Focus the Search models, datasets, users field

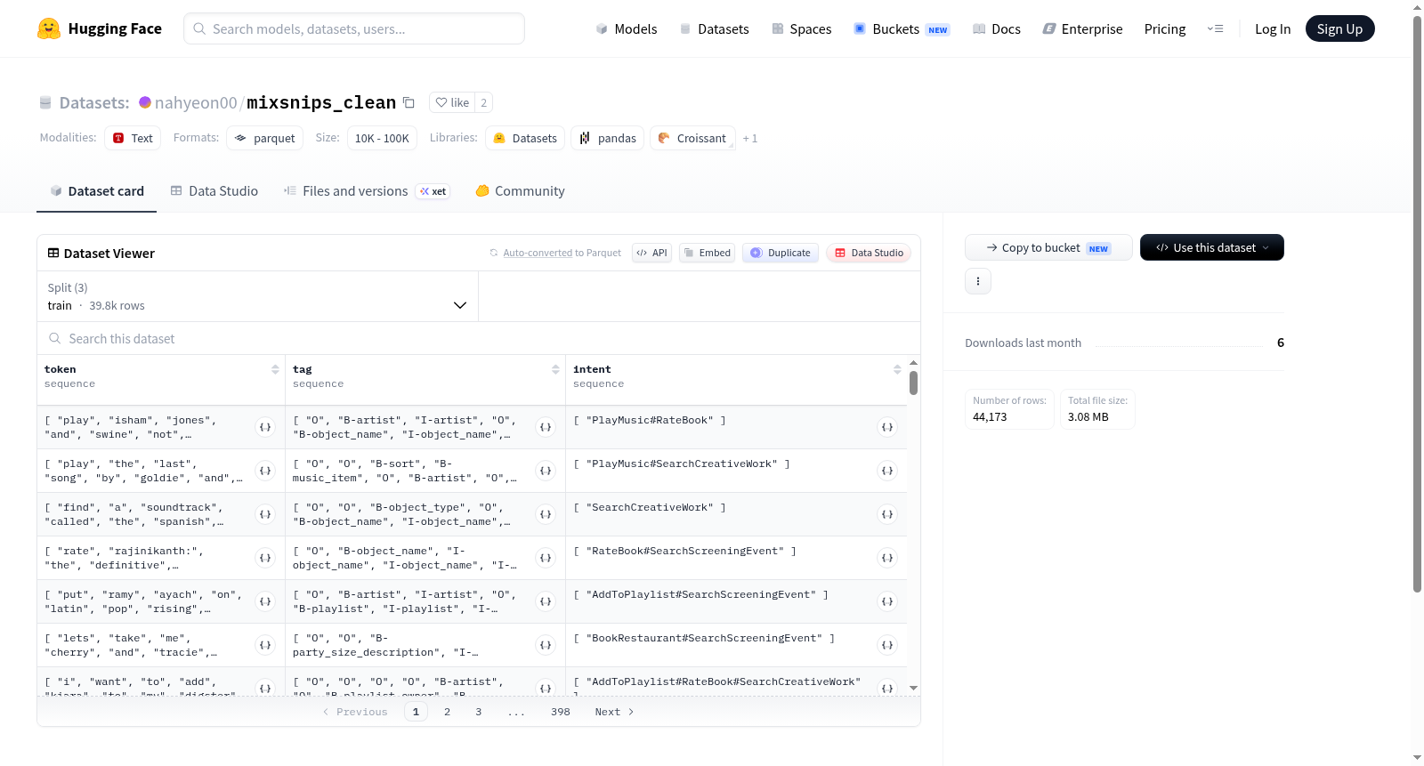(354, 28)
